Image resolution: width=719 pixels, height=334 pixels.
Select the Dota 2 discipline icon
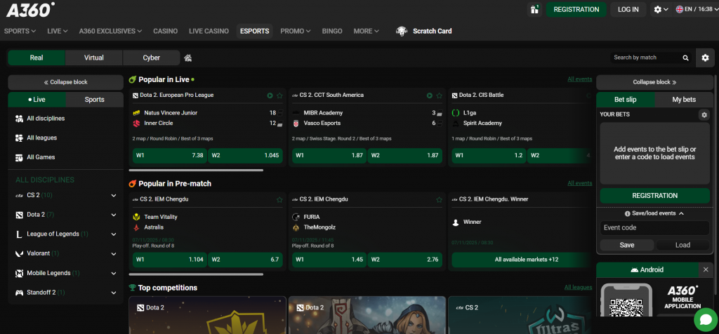(19, 215)
